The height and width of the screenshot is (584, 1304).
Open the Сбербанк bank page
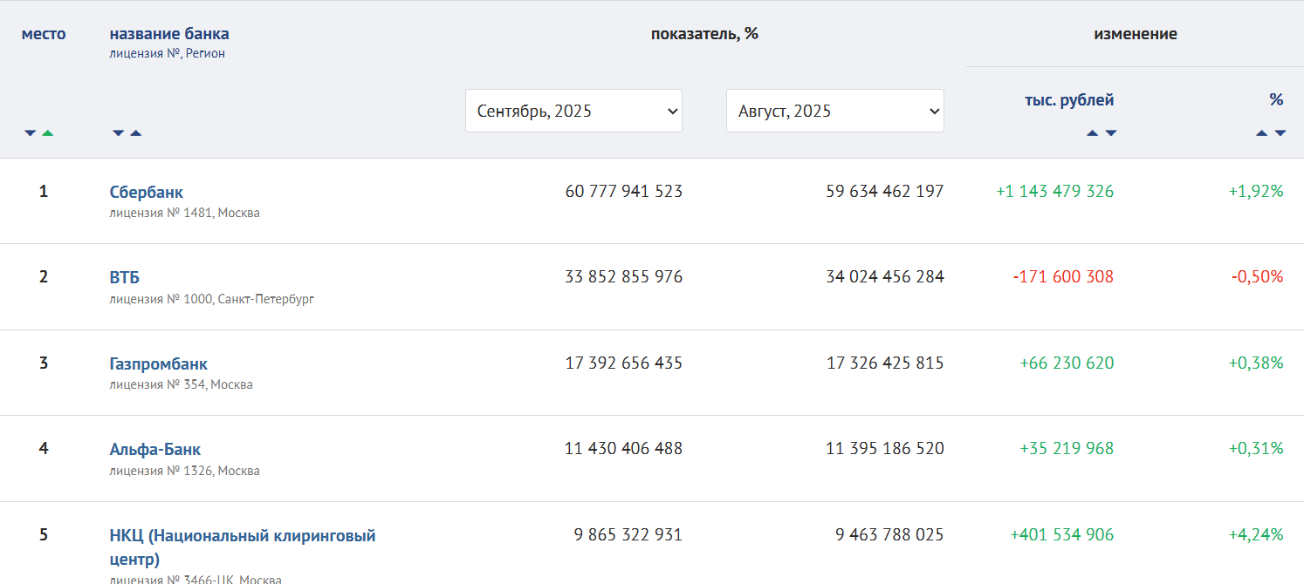tap(147, 192)
